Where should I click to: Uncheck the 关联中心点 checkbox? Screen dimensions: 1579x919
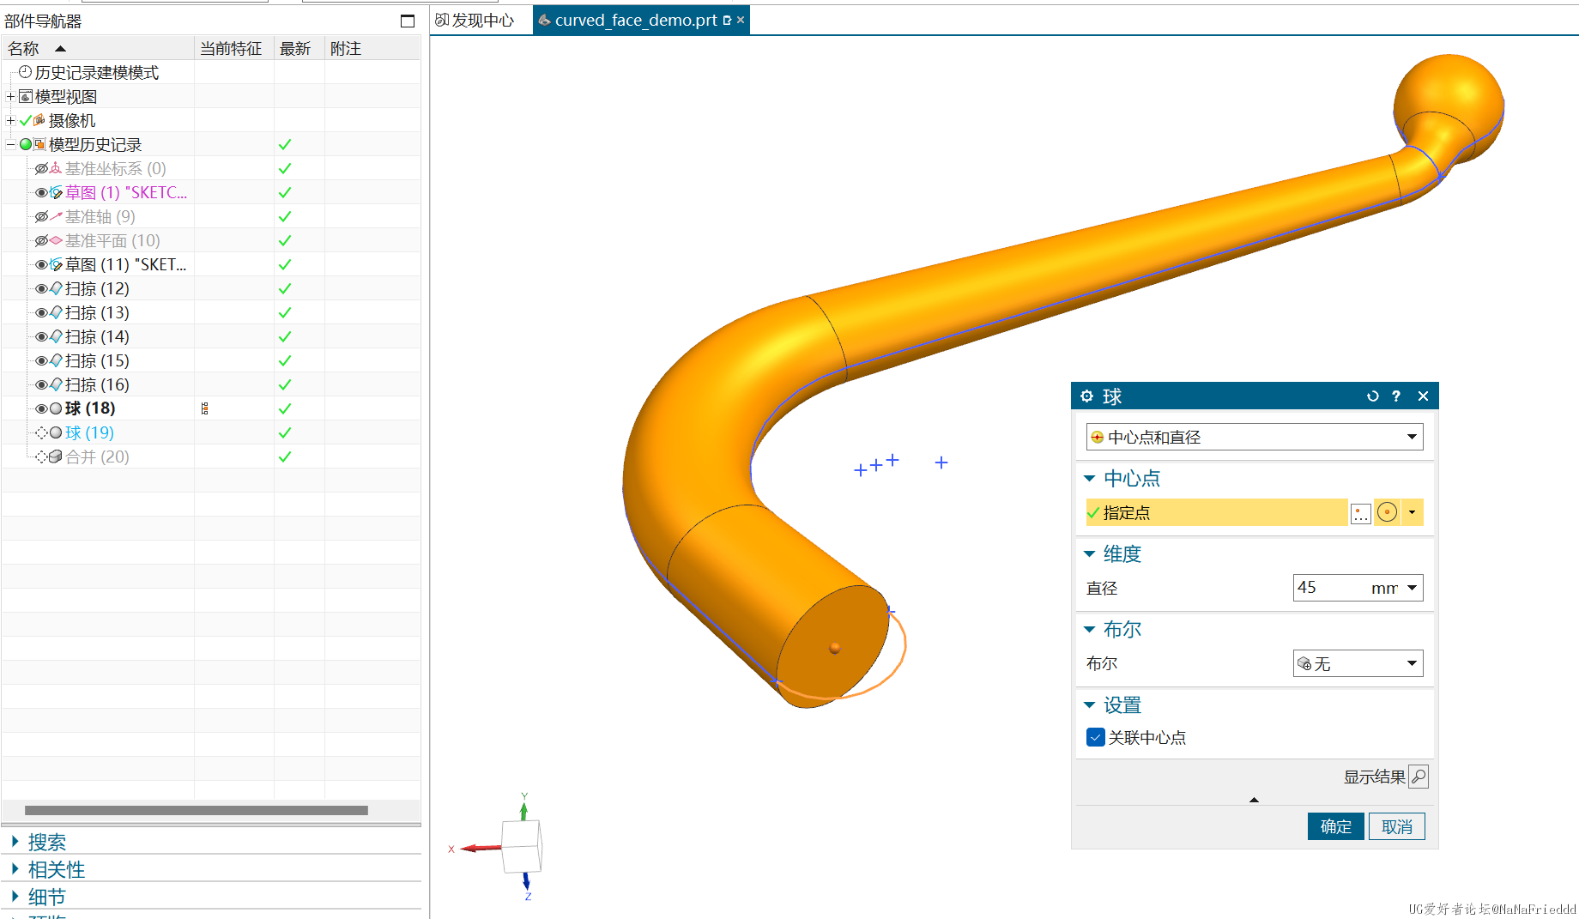tap(1096, 737)
